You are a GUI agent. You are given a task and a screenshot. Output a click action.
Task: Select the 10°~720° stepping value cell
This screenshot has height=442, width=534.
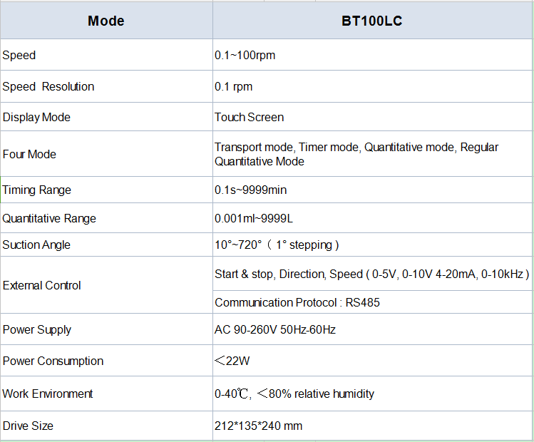pos(277,245)
